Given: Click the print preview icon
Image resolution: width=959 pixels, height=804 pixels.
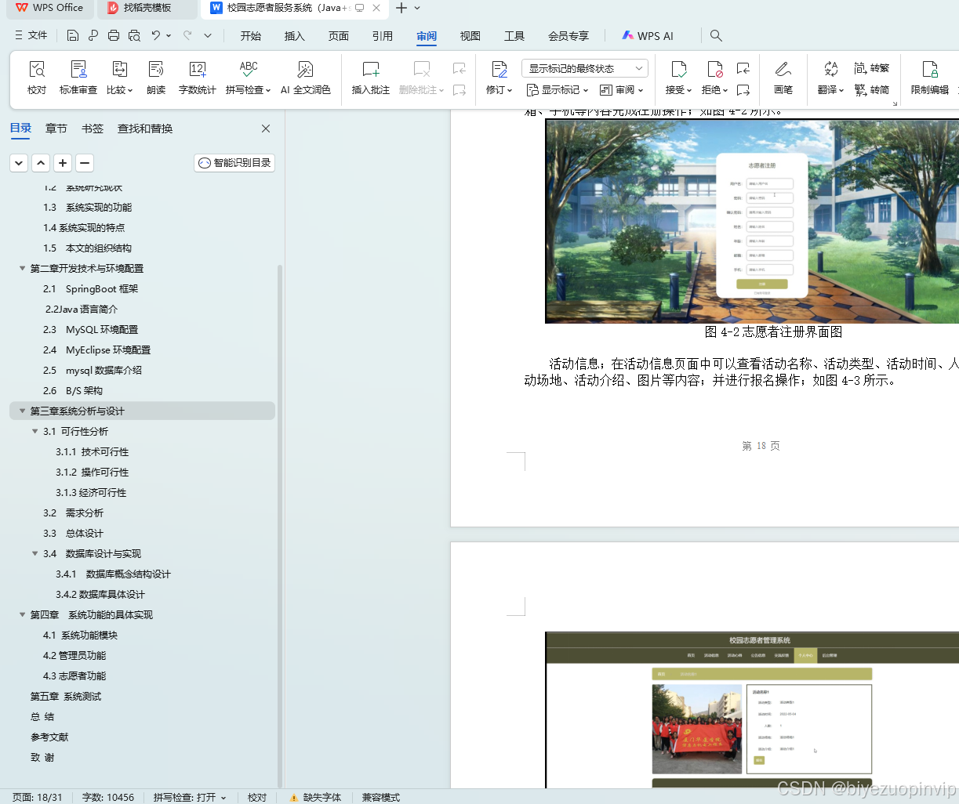Looking at the screenshot, I should click(x=134, y=35).
